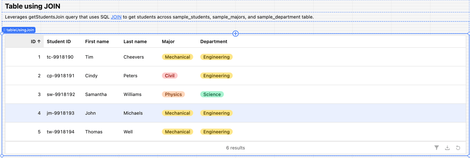Image resolution: width=470 pixels, height=158 pixels.
Task: Follow the JOIN hyperlink
Action: [116, 17]
